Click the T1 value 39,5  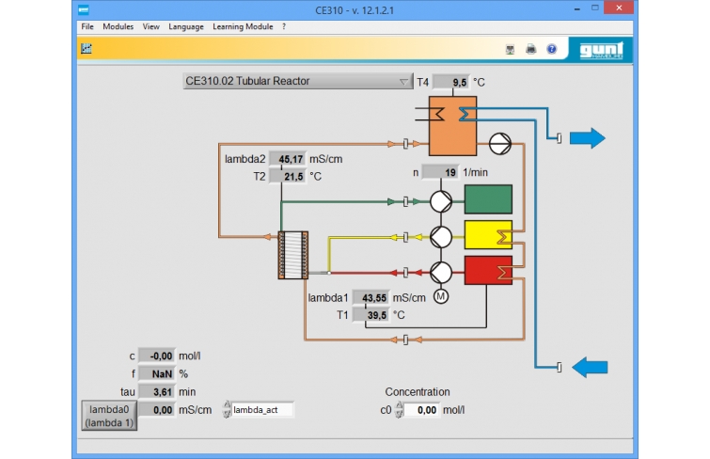click(371, 315)
